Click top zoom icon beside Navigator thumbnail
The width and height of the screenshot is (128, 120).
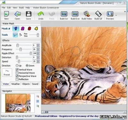(37, 96)
